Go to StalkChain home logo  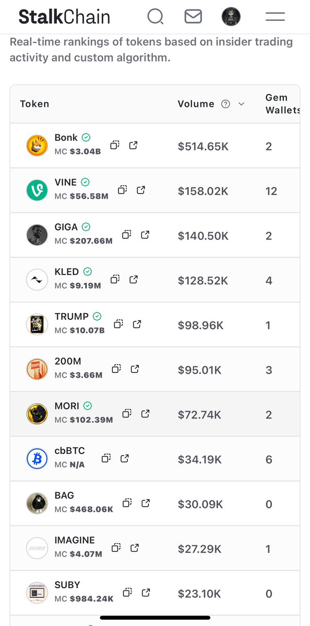[64, 17]
